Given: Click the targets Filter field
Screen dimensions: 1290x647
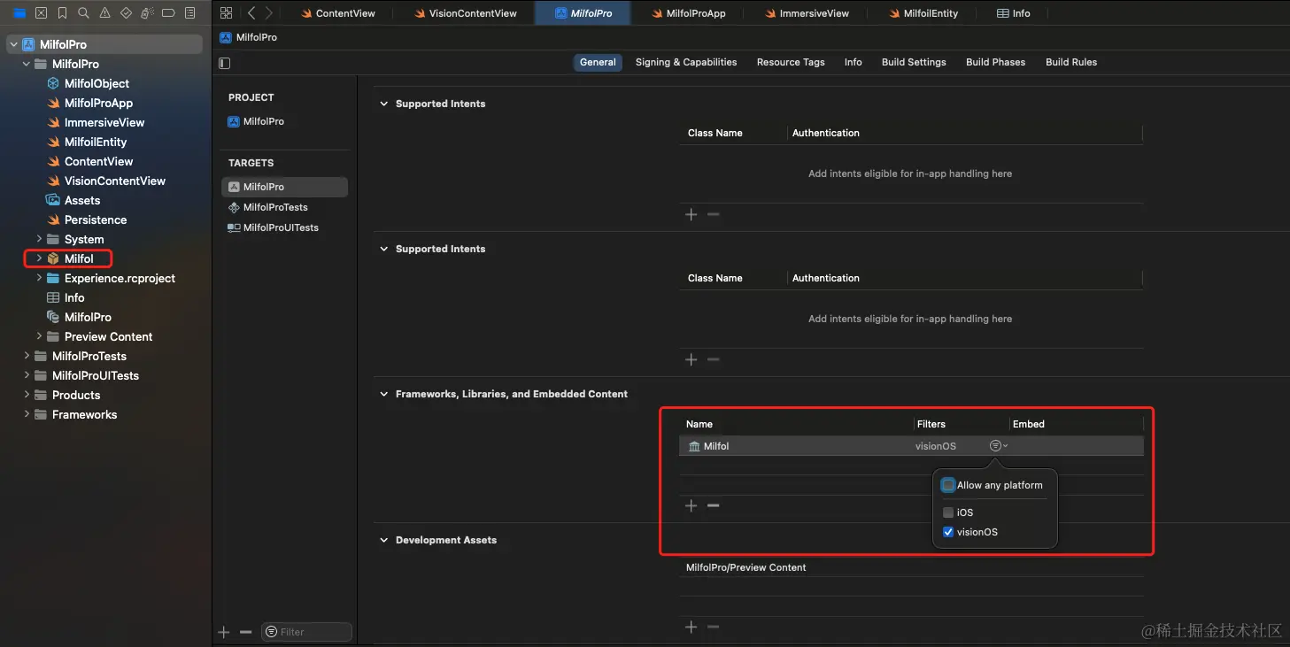Looking at the screenshot, I should pos(306,632).
